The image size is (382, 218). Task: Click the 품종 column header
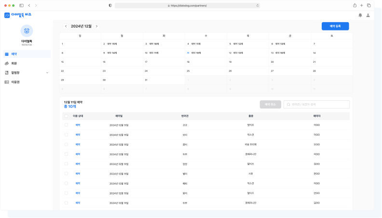point(251,116)
